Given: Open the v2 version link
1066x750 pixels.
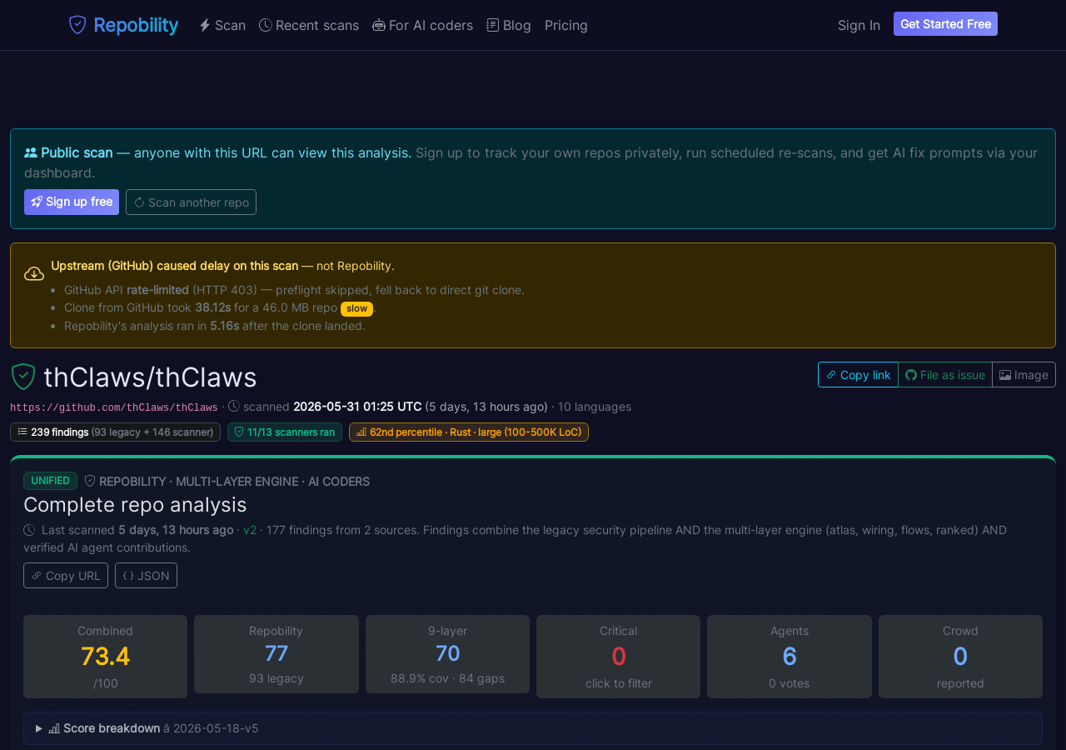Looking at the screenshot, I should click(x=250, y=530).
